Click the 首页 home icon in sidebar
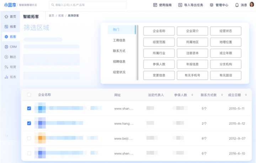Screen dimensions: 256x163 [6, 17]
